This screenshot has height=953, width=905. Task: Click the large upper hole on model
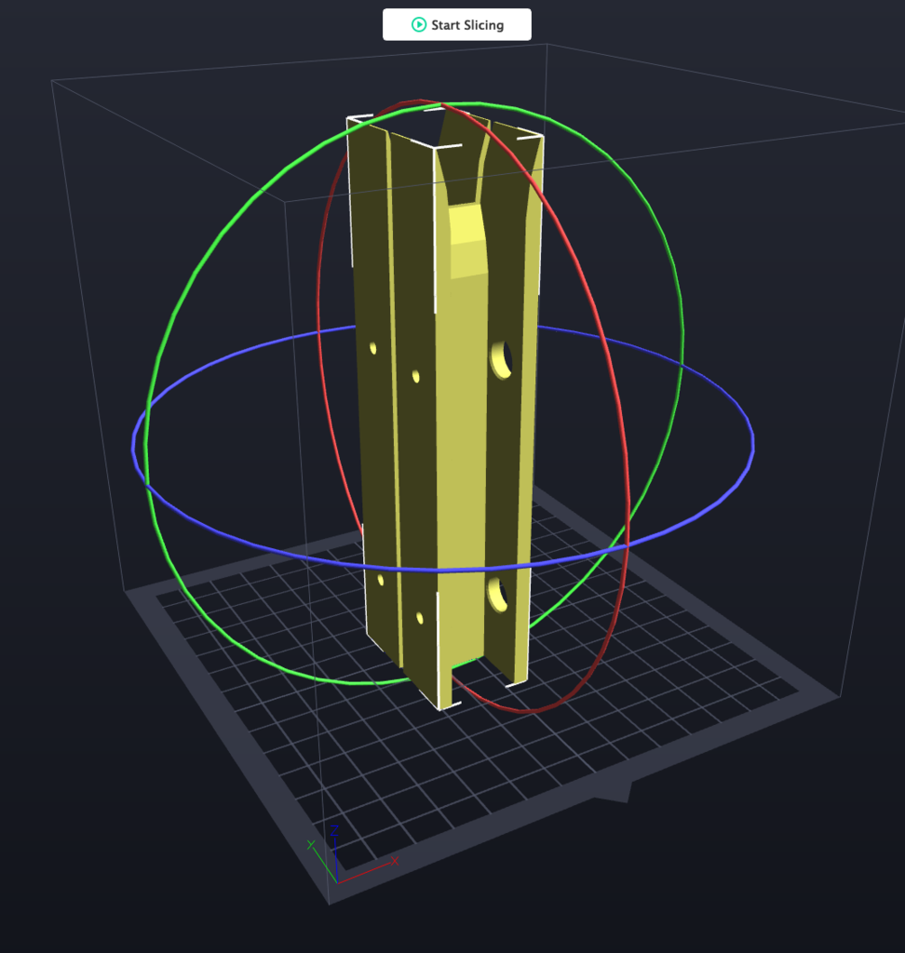coord(501,358)
